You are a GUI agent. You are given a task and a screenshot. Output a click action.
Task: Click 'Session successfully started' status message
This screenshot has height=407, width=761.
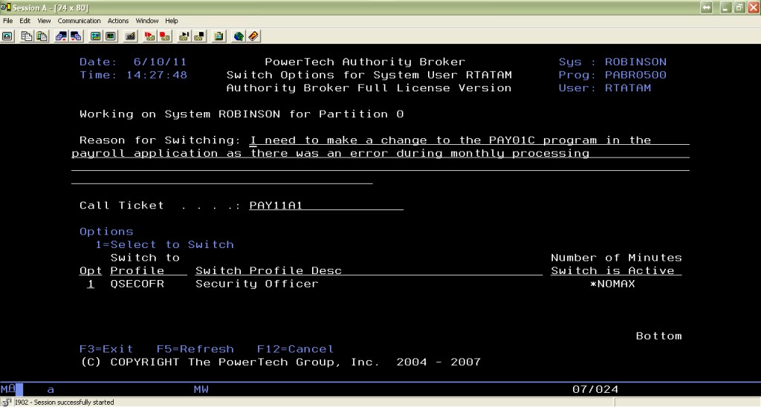click(x=65, y=403)
